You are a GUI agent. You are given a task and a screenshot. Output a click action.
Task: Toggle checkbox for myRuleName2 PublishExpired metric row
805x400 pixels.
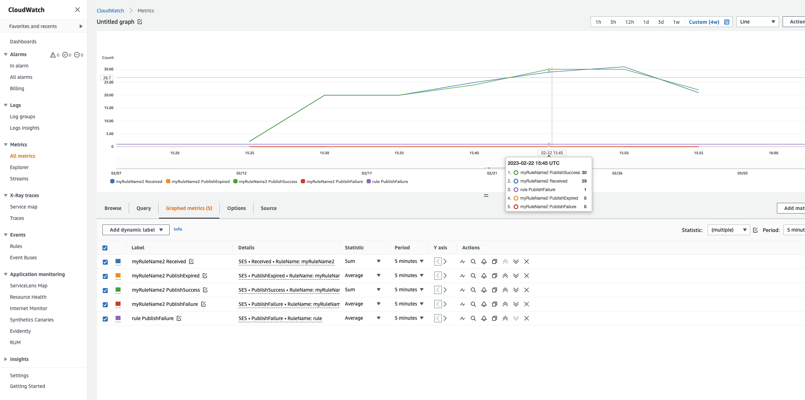tap(105, 275)
